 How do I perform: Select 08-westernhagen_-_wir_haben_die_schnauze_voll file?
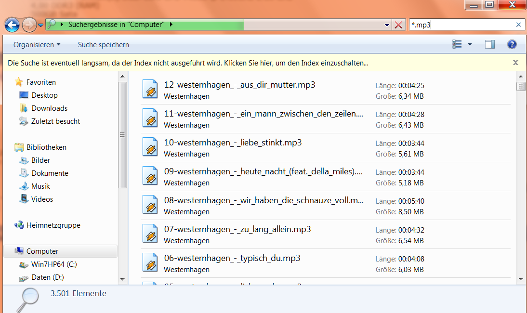(325, 206)
